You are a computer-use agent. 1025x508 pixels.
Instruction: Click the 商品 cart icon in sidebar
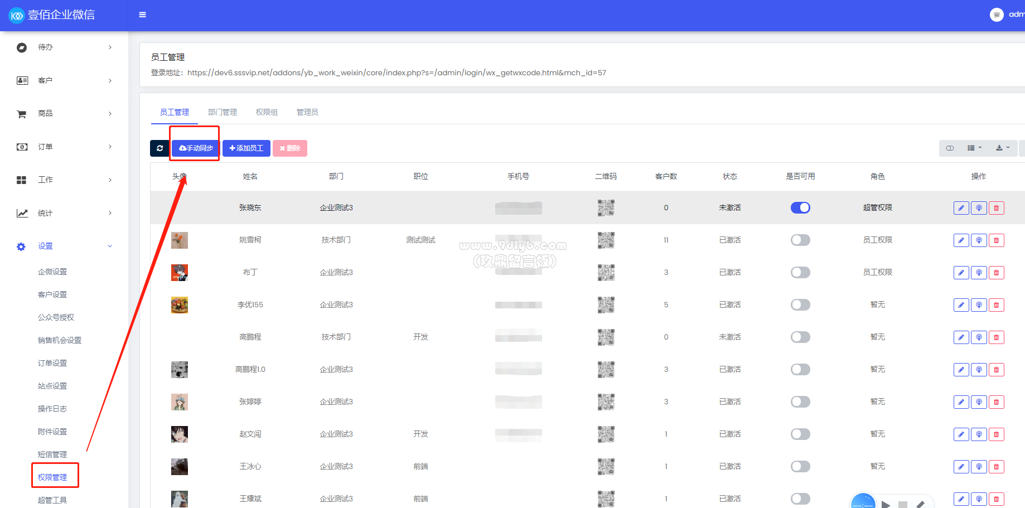click(x=22, y=114)
